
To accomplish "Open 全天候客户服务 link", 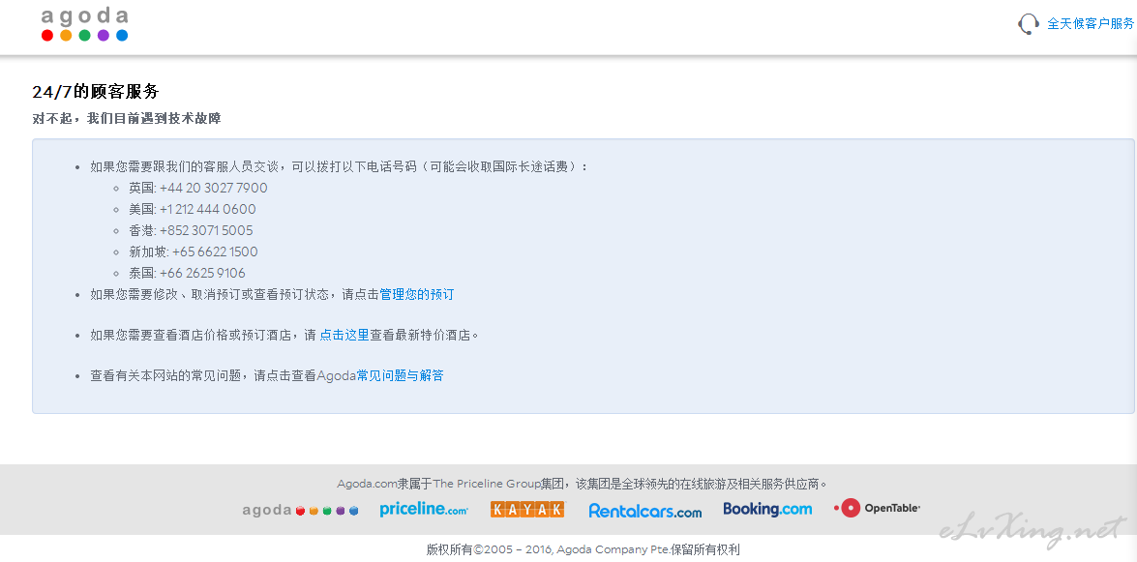I will pos(1091,24).
